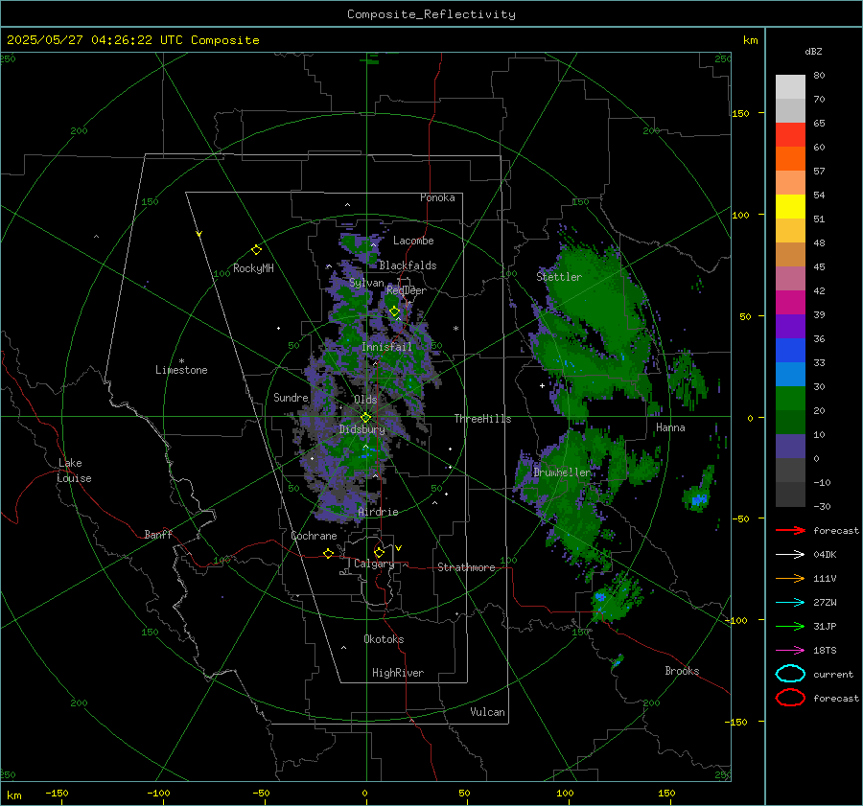This screenshot has height=806, width=863.
Task: Click the Blackfalds city label
Action: (408, 265)
